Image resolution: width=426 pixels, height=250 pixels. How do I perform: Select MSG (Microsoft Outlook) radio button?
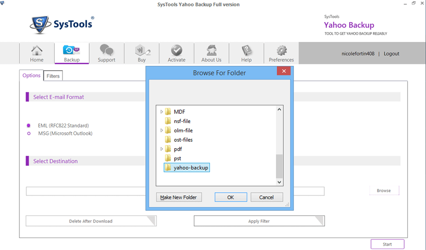click(x=29, y=134)
